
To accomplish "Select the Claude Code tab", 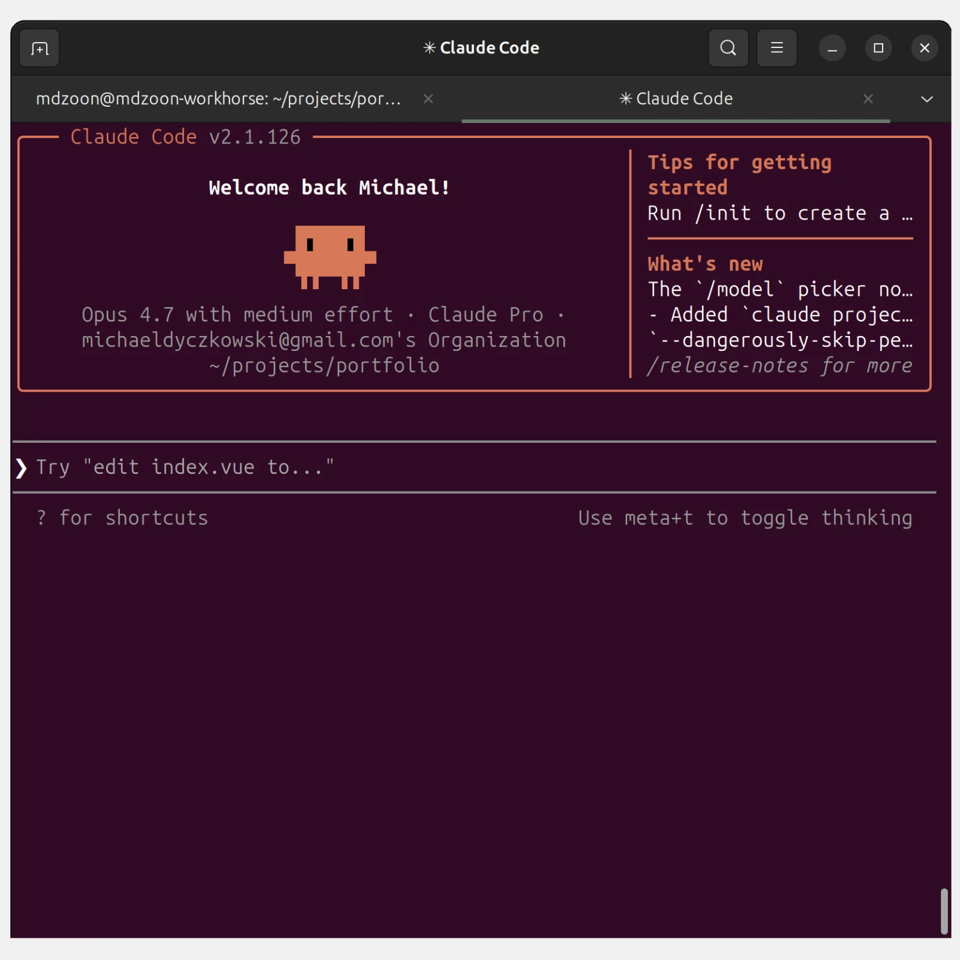I will pyautogui.click(x=676, y=98).
